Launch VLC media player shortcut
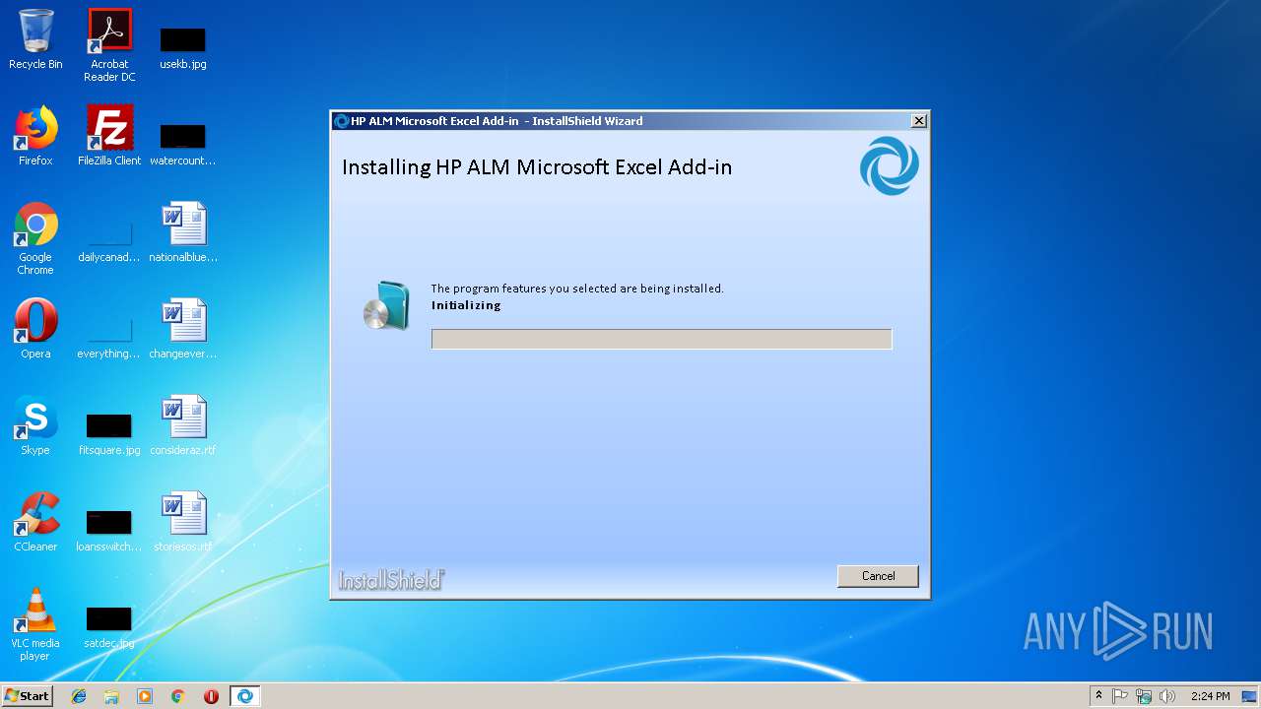Screen dimensions: 1261x709 (x=35, y=624)
